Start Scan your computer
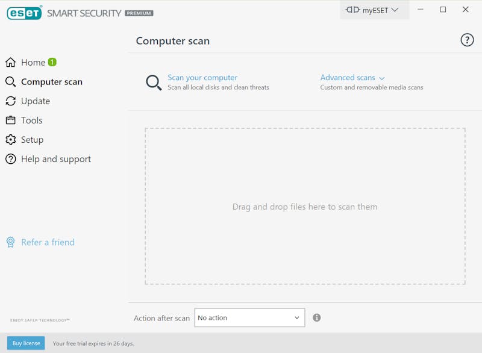Screen dimensions: 482x353 pyautogui.click(x=202, y=78)
